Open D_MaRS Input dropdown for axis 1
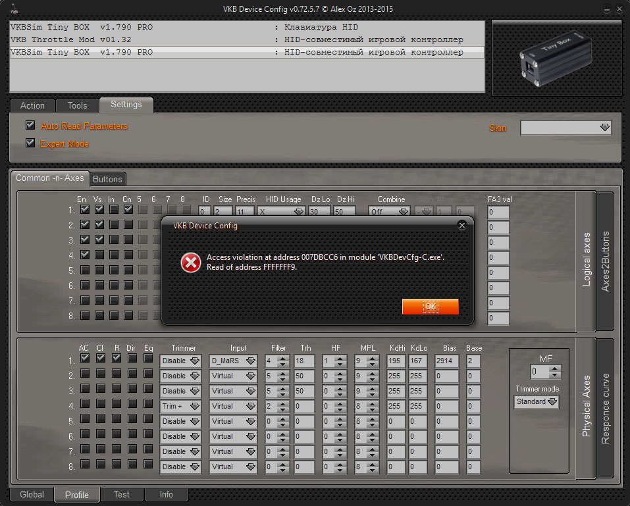This screenshot has width=630, height=506. point(233,361)
